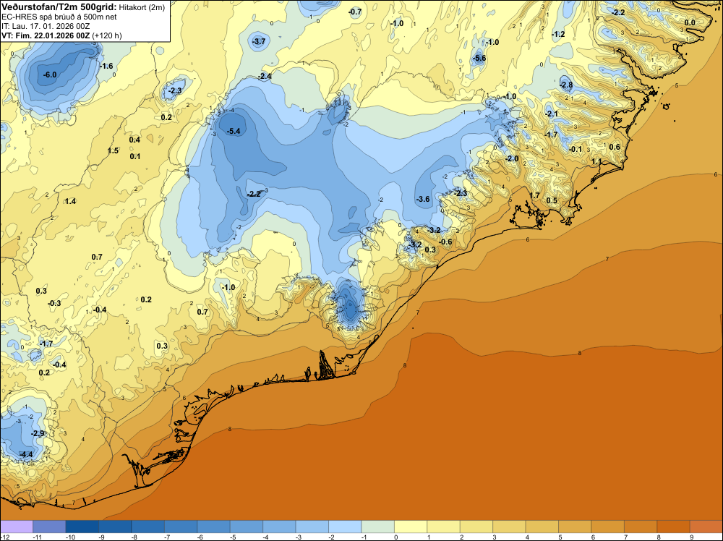Select the dark blue legend swatch labeled -10
The width and height of the screenshot is (723, 541).
[82, 527]
